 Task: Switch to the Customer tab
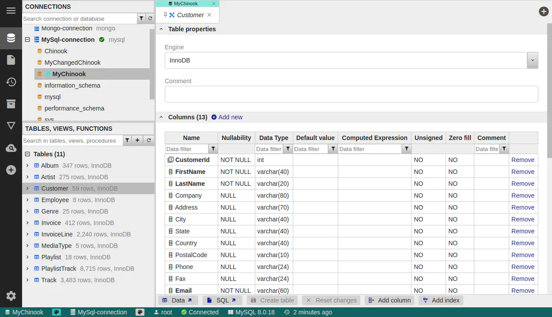(190, 15)
